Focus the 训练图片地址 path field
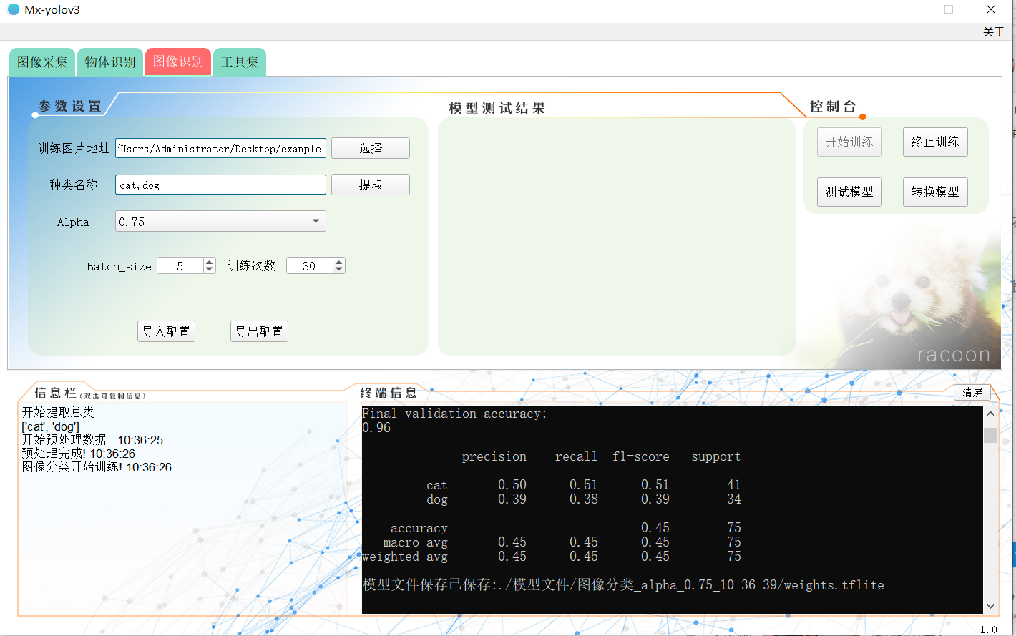The image size is (1016, 636). coord(220,148)
